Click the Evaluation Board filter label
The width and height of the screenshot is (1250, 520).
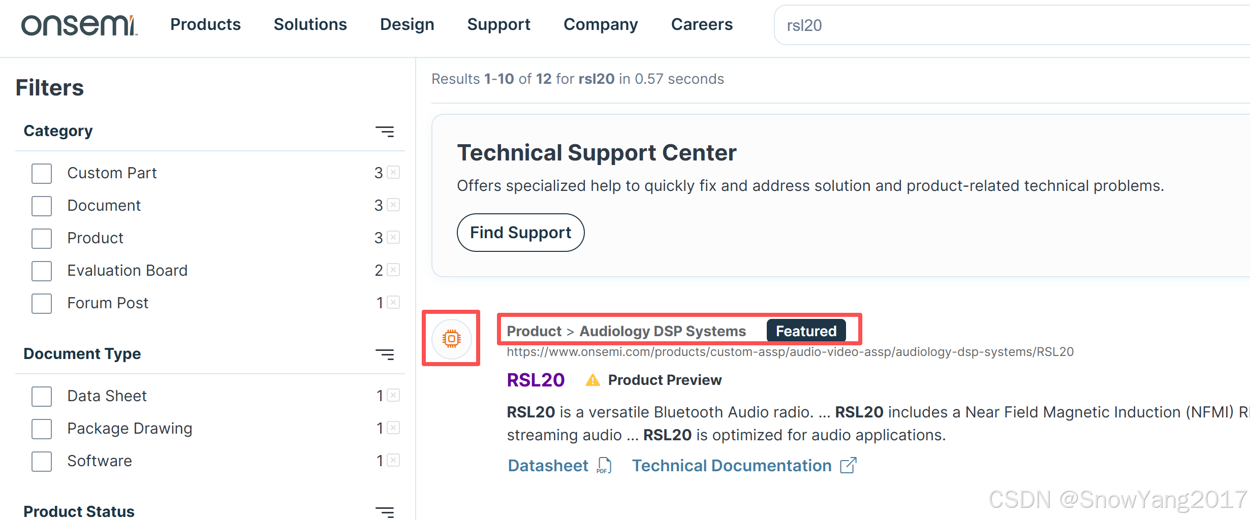tap(128, 271)
